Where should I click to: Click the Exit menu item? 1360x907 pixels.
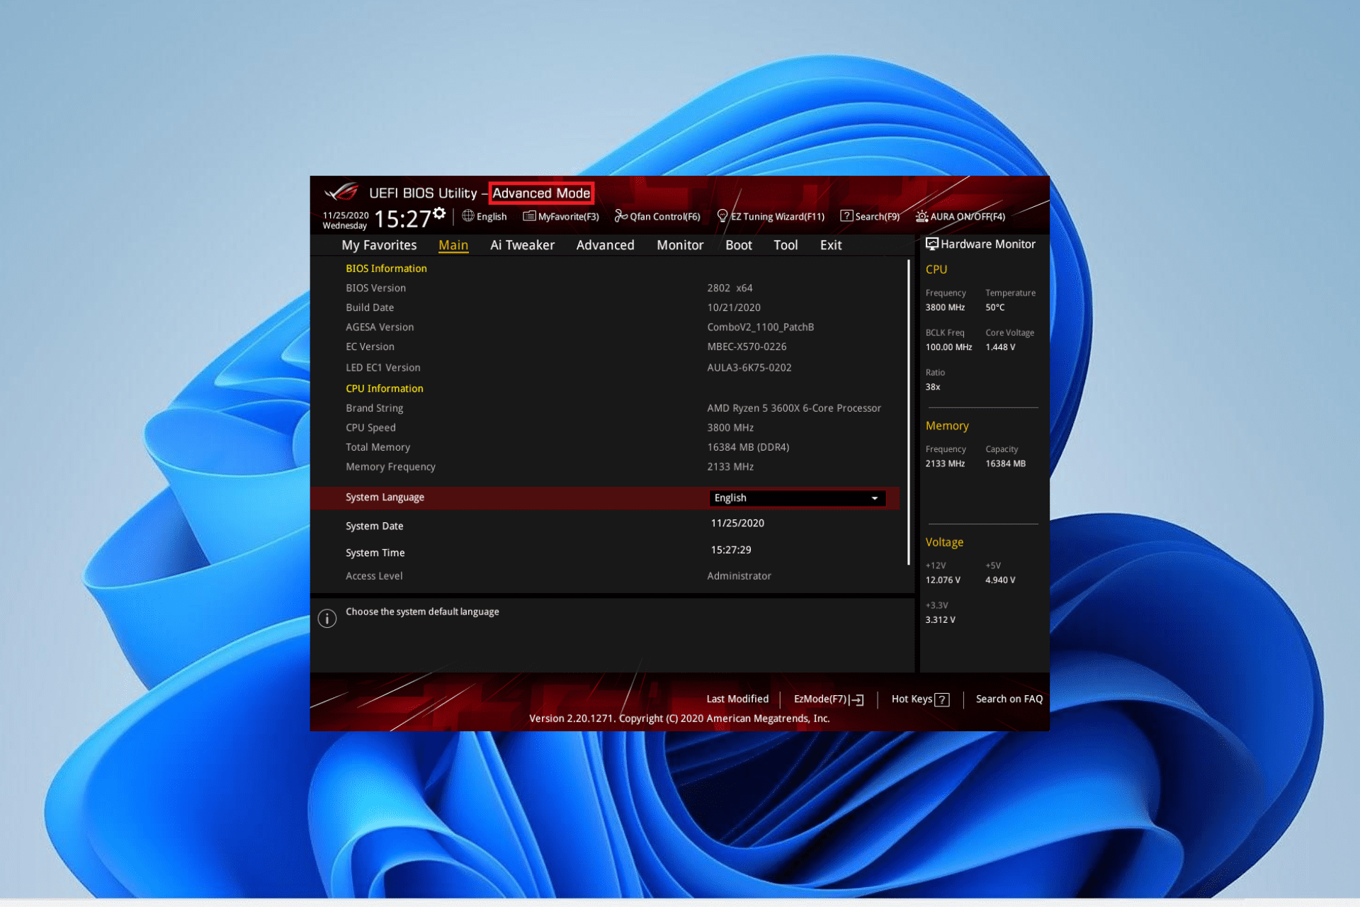pyautogui.click(x=831, y=244)
